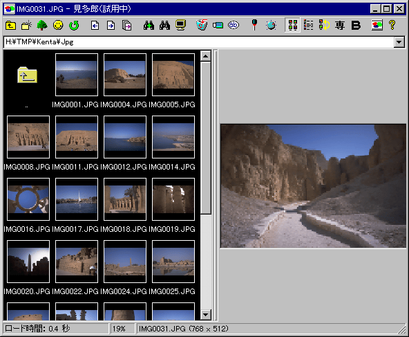This screenshot has height=337, width=409.
Task: Go to next image page icon
Action: click(111, 26)
